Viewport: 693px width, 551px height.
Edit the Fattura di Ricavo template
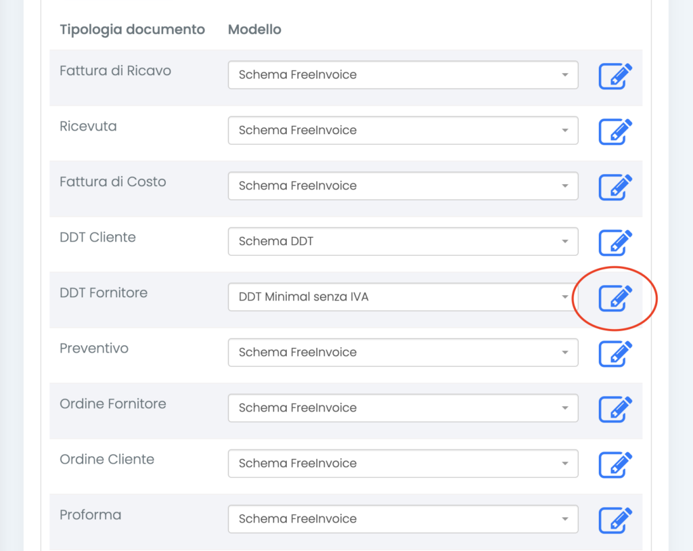[615, 76]
